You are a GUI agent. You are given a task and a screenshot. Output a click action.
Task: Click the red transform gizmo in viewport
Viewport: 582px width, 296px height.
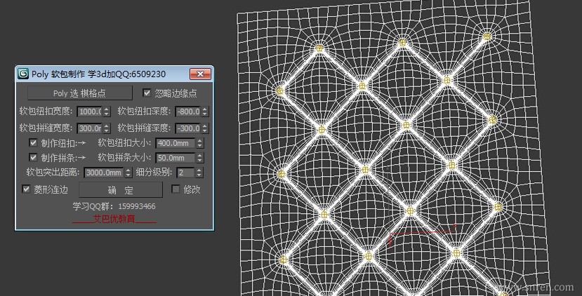pos(423,234)
